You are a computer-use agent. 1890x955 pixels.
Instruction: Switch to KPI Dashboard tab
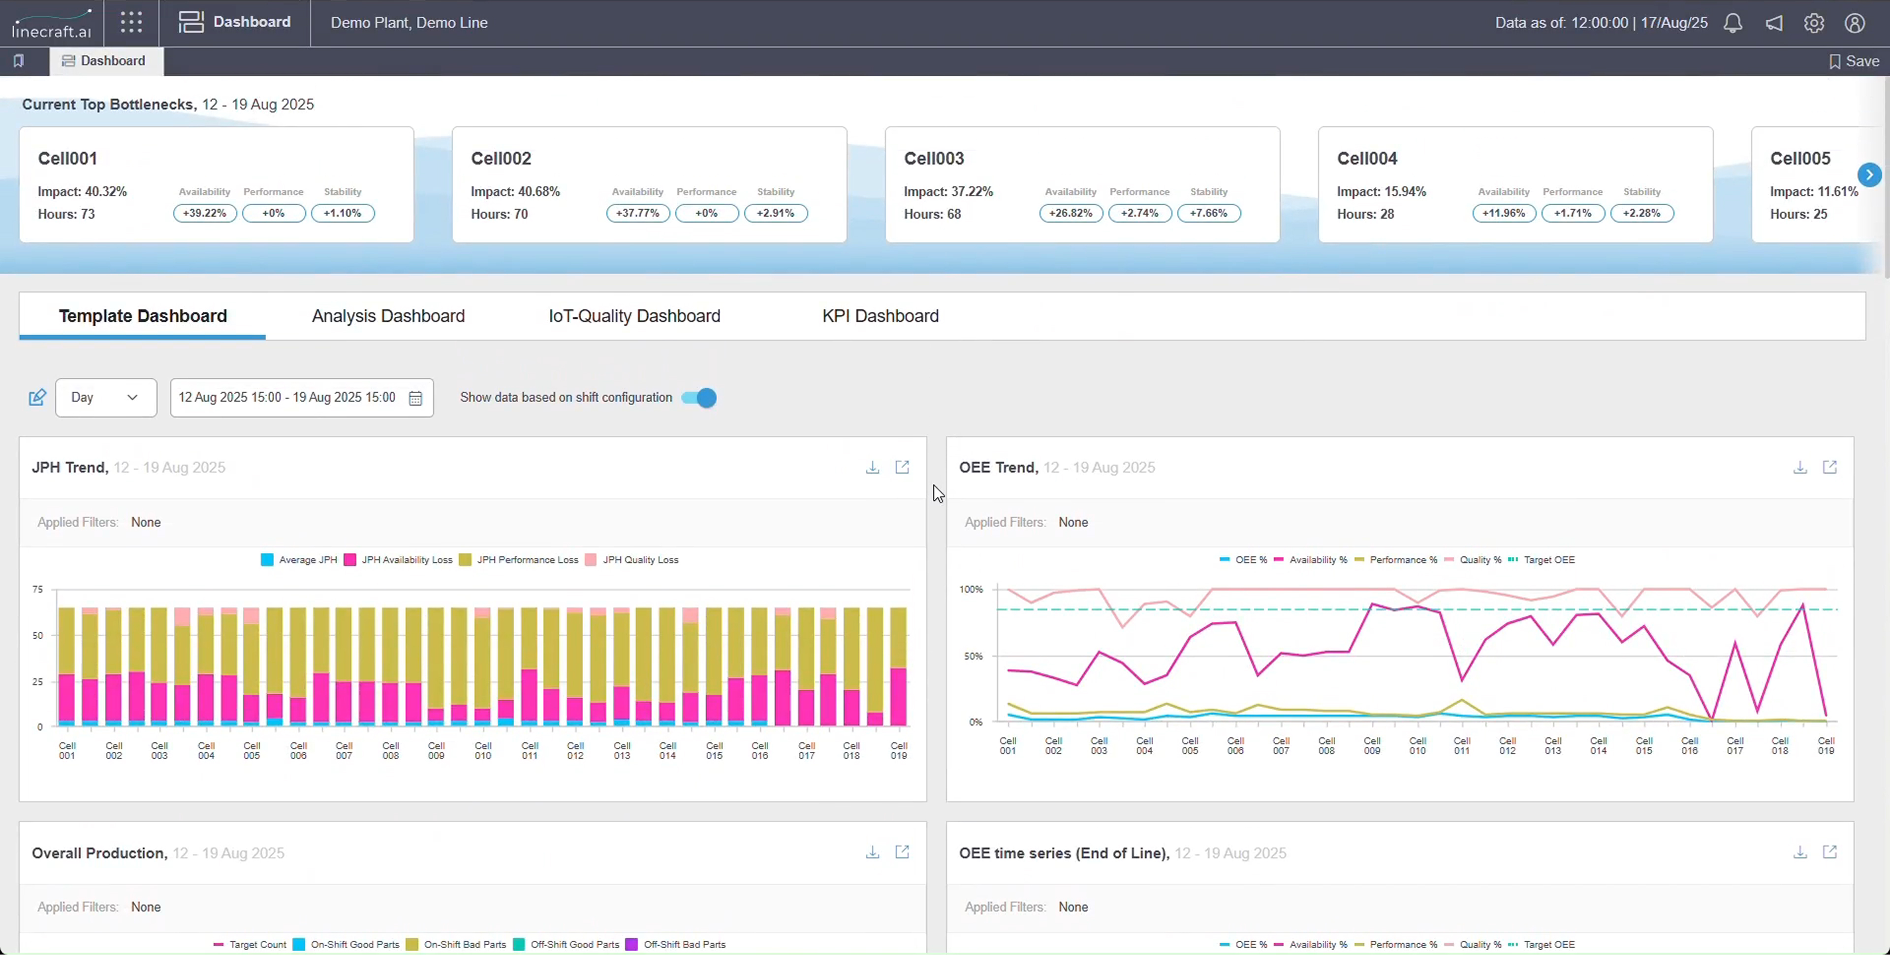(881, 316)
